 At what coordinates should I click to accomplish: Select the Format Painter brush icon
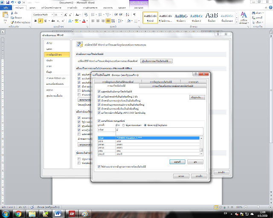coord(12,22)
